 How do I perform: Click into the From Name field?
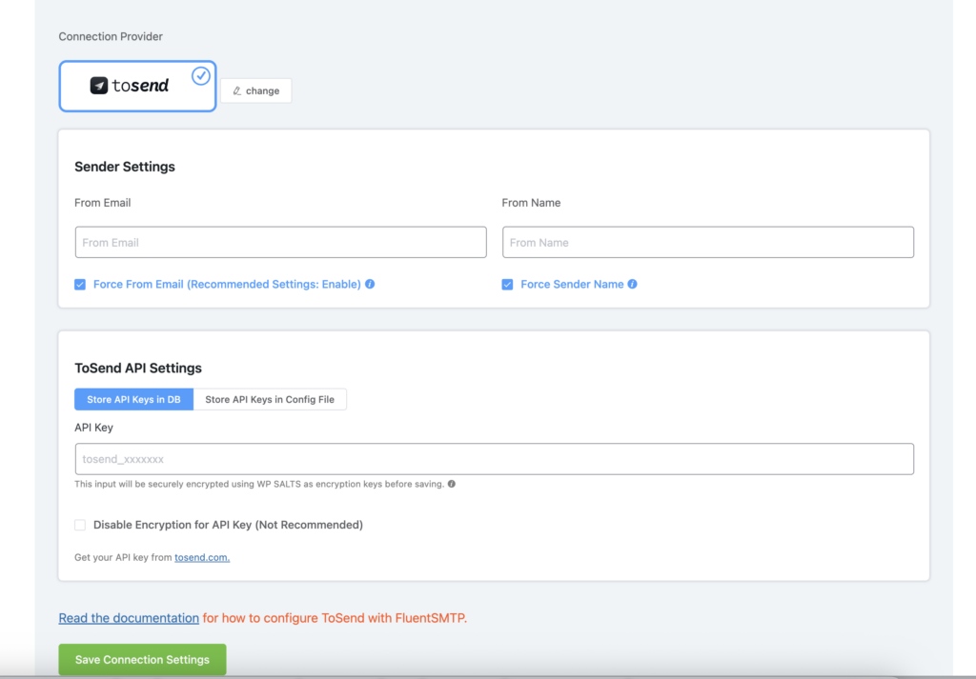(x=707, y=242)
